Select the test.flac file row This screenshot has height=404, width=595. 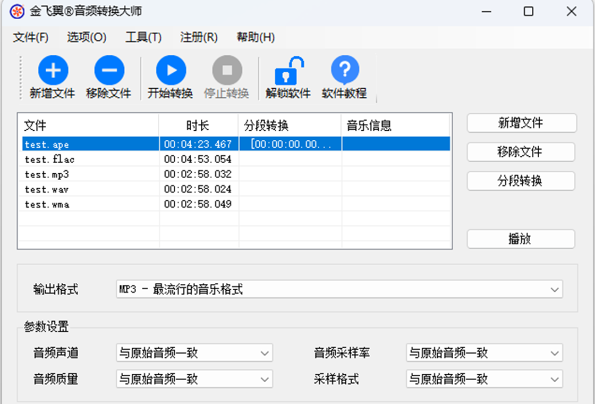[236, 159]
